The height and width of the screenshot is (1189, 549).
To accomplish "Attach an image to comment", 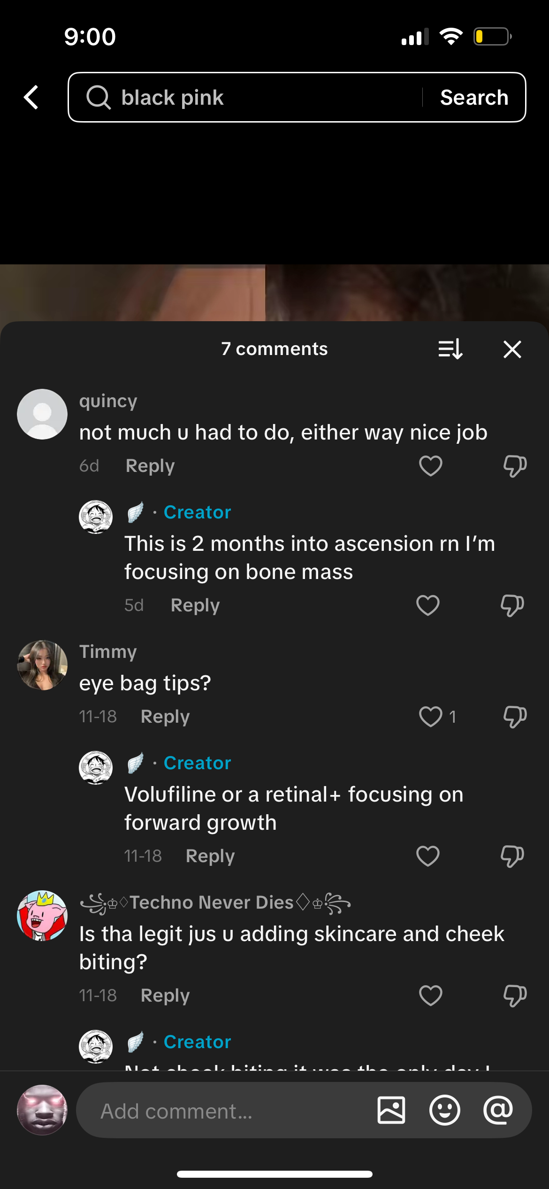I will pos(391,1111).
